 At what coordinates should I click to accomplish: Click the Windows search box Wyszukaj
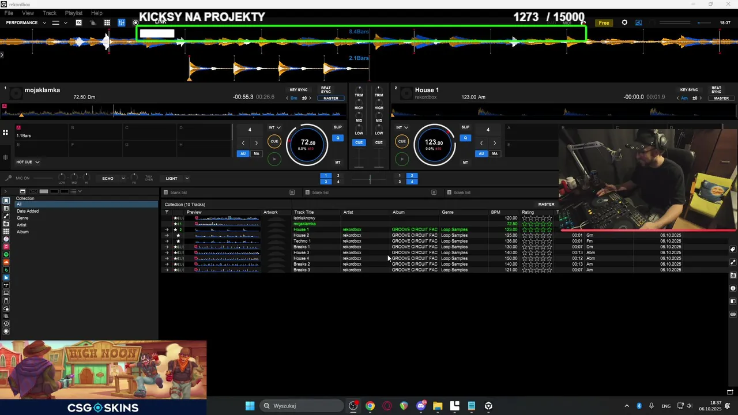tap(302, 406)
